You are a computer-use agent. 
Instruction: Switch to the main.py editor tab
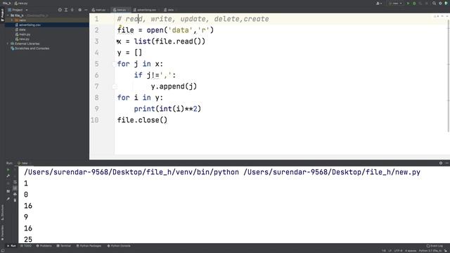[x=99, y=10]
